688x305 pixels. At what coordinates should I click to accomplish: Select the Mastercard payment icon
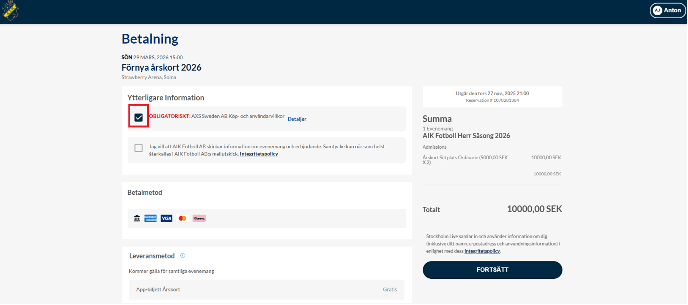[x=183, y=219]
